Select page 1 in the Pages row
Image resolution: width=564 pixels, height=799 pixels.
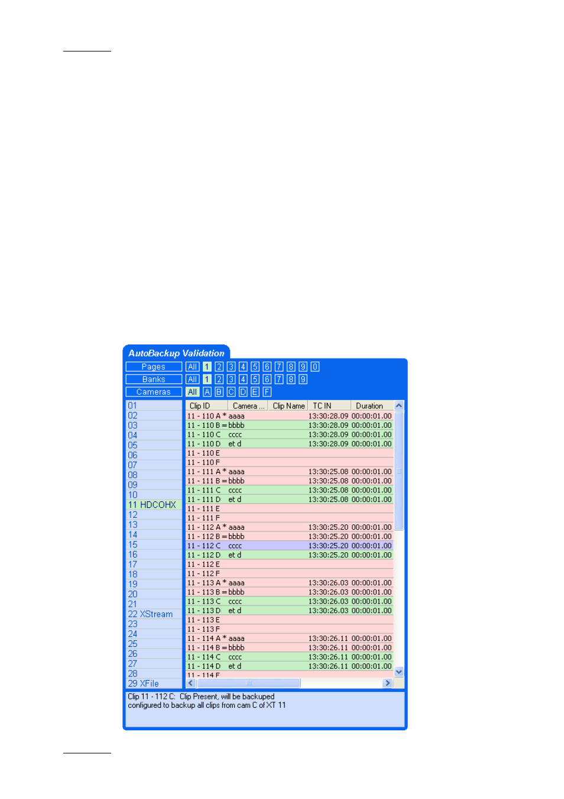[207, 367]
